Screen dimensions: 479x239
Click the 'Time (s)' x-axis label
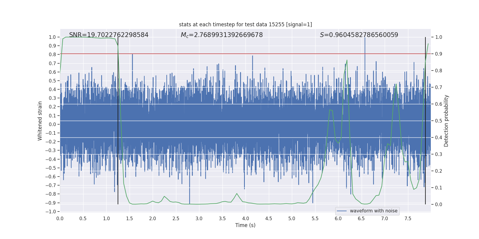coord(245,225)
